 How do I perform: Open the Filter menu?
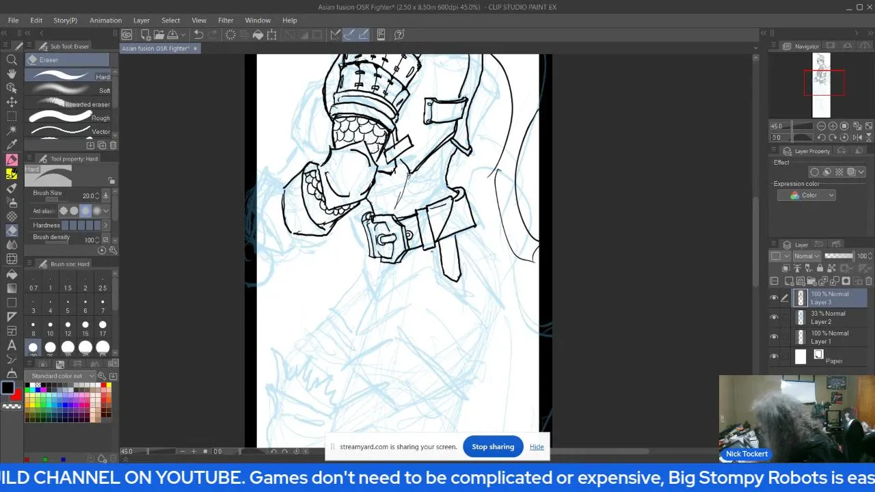point(226,20)
